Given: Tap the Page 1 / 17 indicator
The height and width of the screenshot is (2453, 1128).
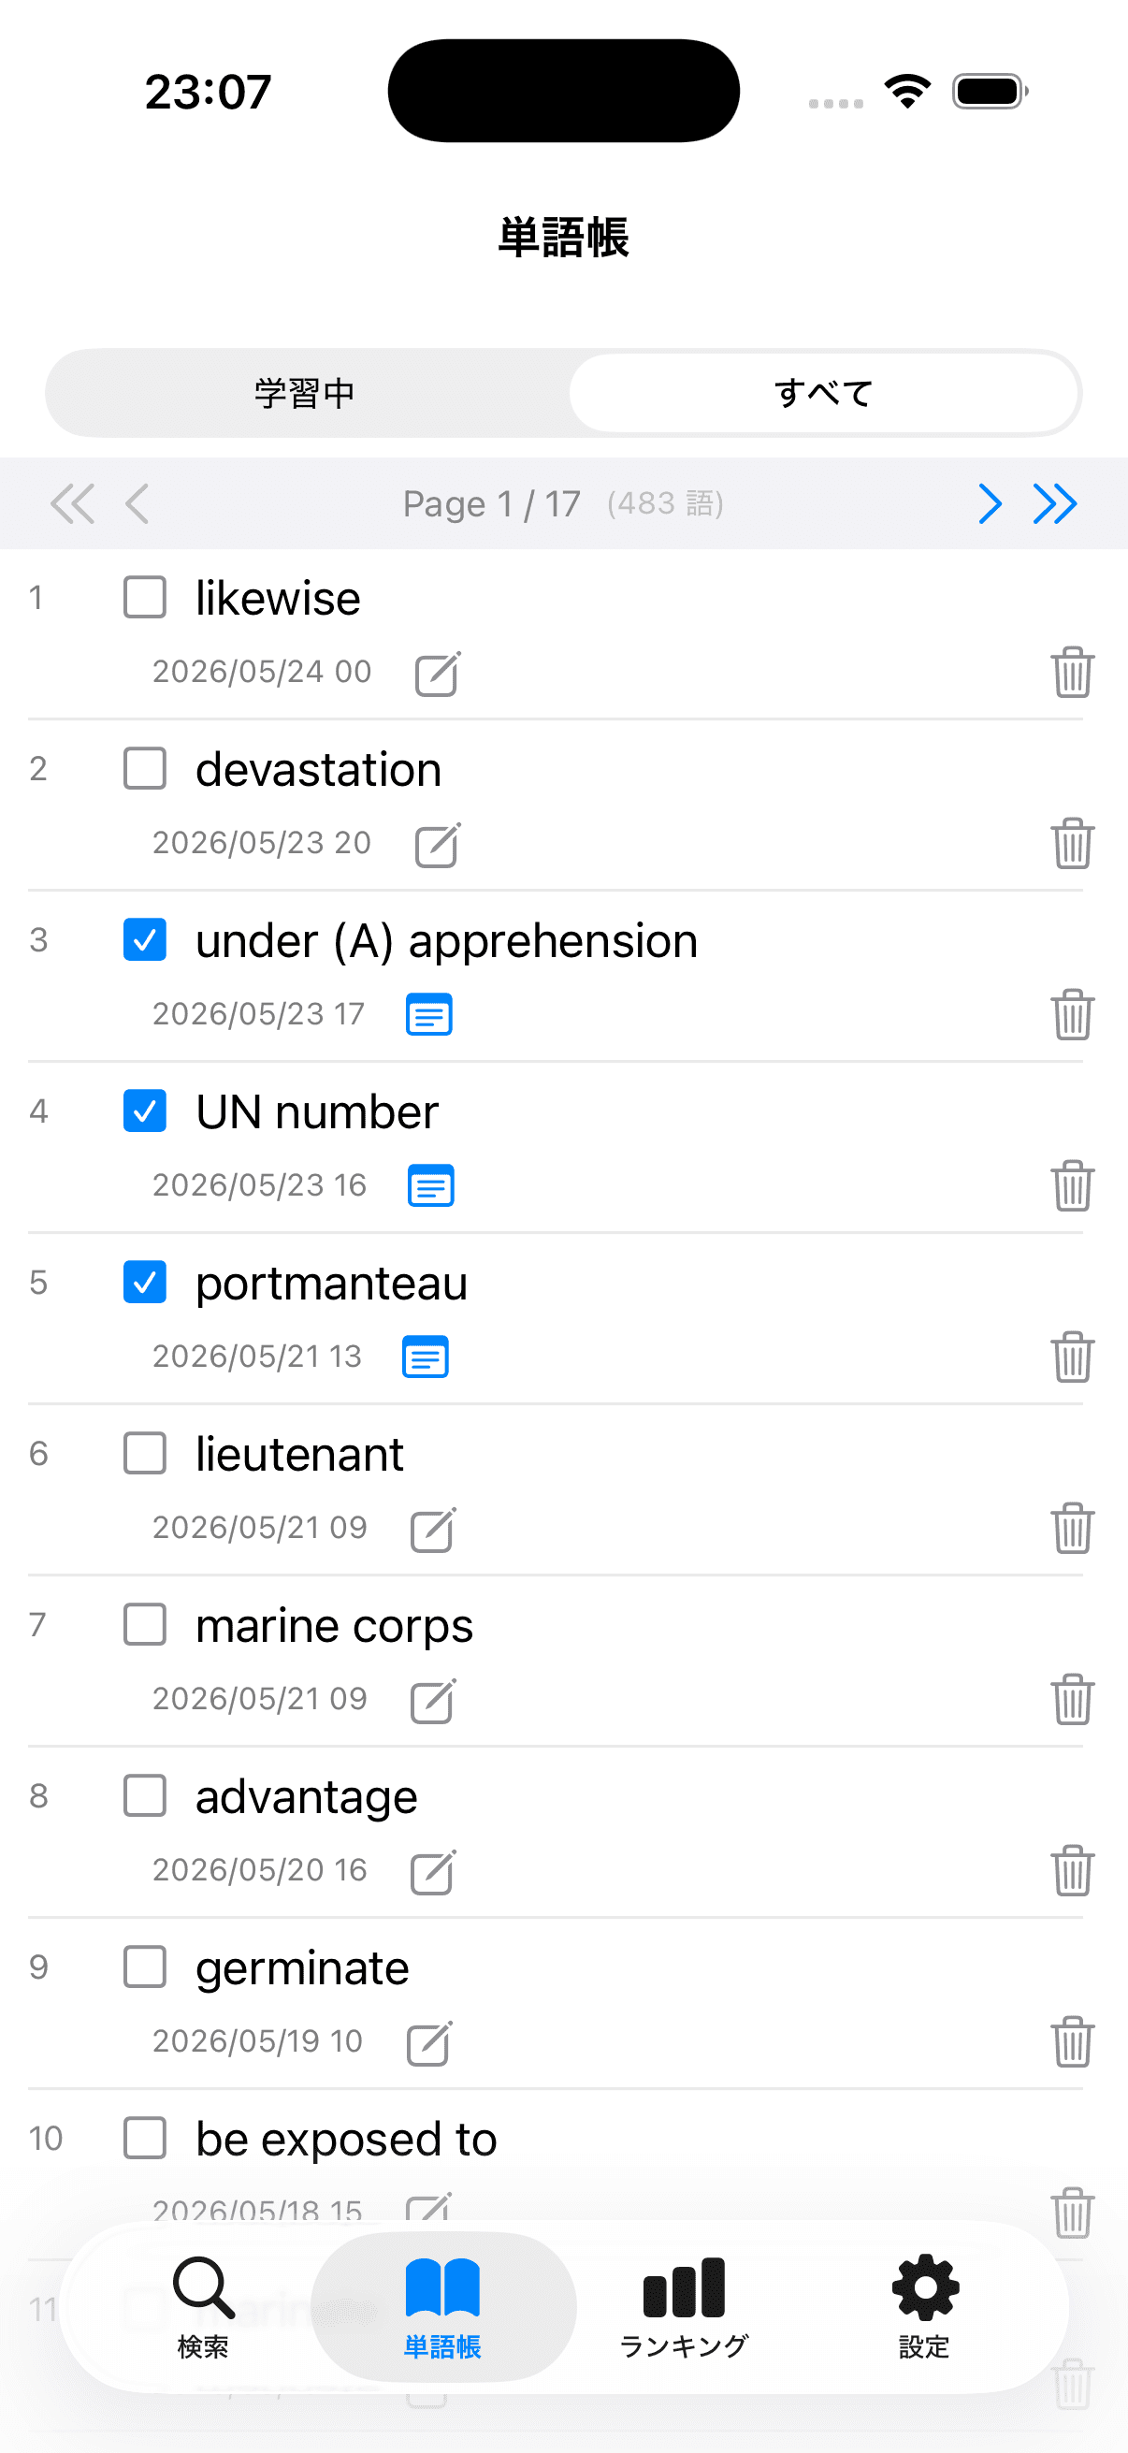Looking at the screenshot, I should coord(491,503).
